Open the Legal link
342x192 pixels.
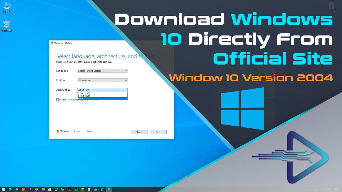click(90, 131)
